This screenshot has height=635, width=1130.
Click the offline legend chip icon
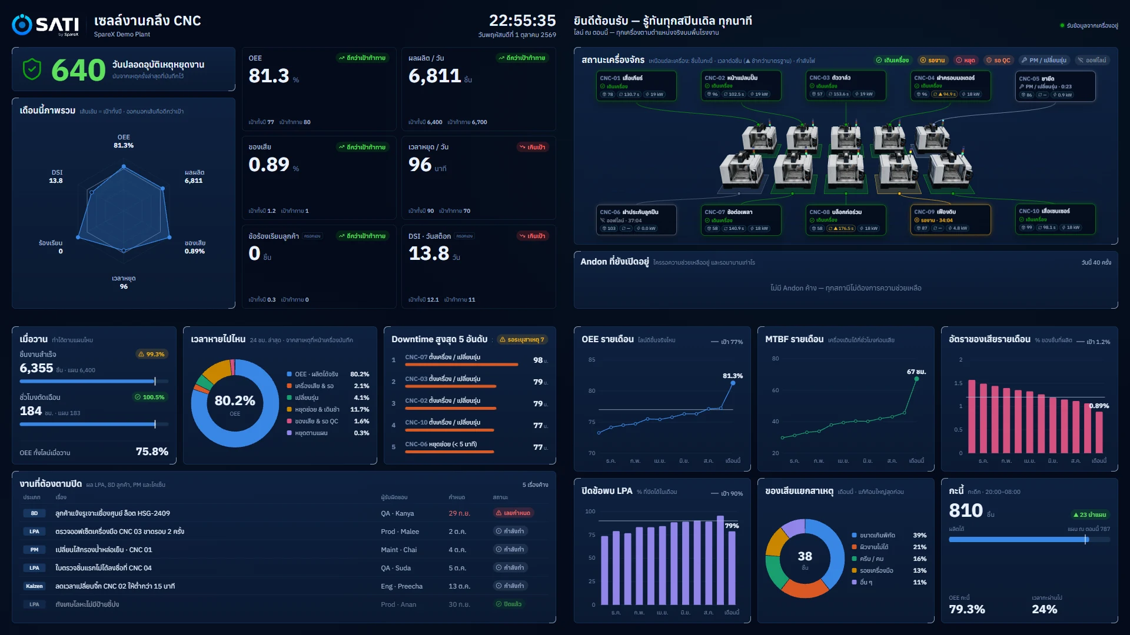[1081, 60]
